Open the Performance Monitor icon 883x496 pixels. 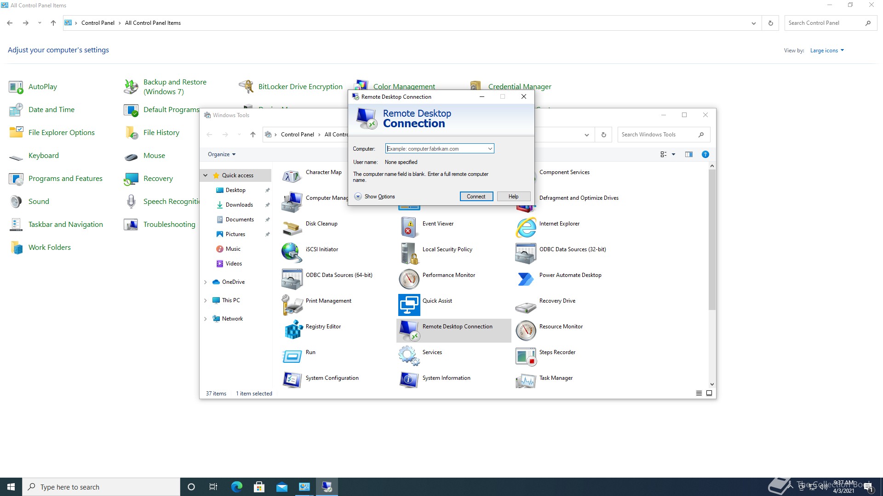(x=409, y=279)
